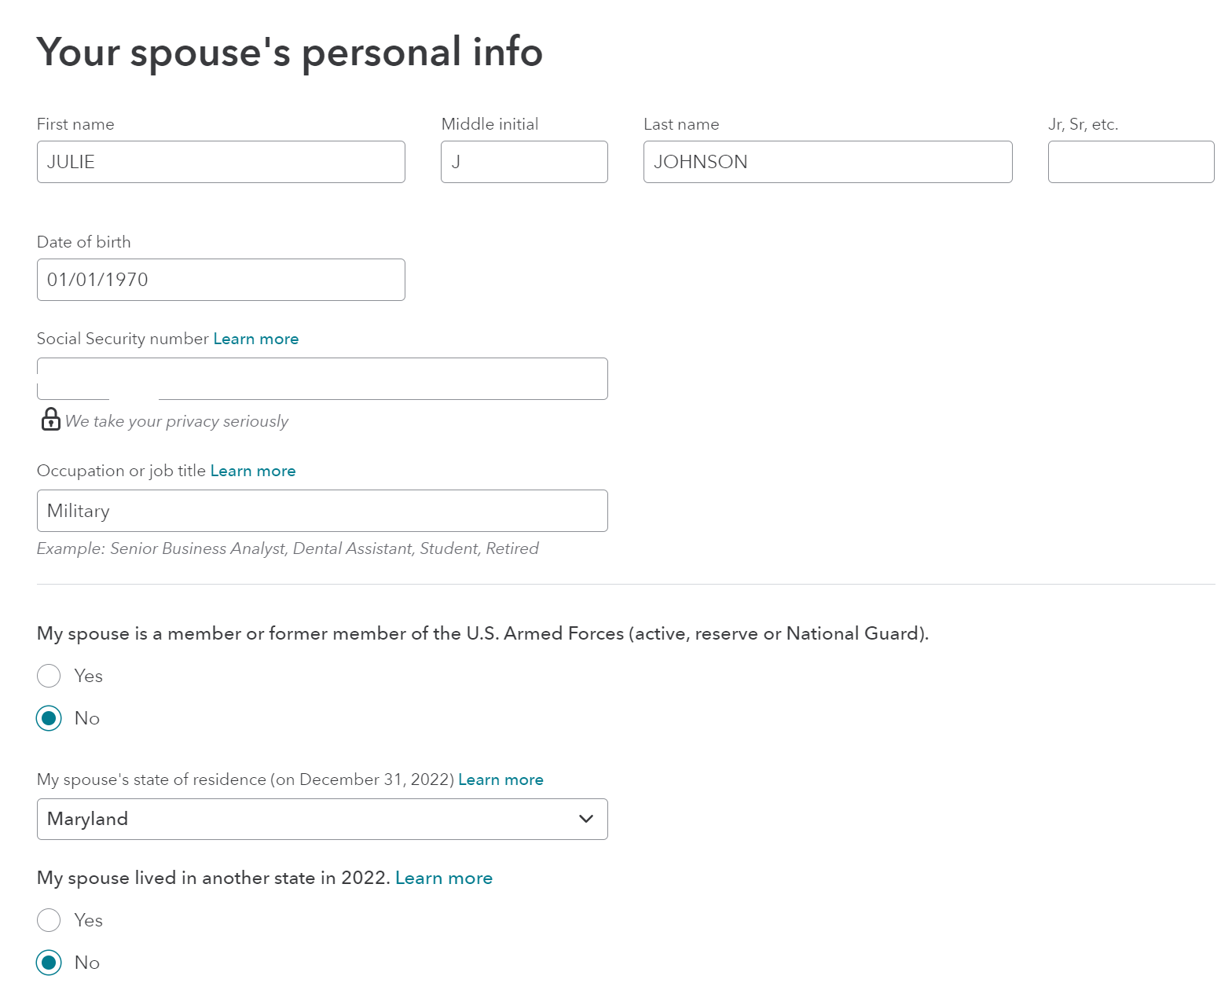Open Learn more for Occupation or job title
Image resolution: width=1232 pixels, height=983 pixels.
[x=253, y=471]
